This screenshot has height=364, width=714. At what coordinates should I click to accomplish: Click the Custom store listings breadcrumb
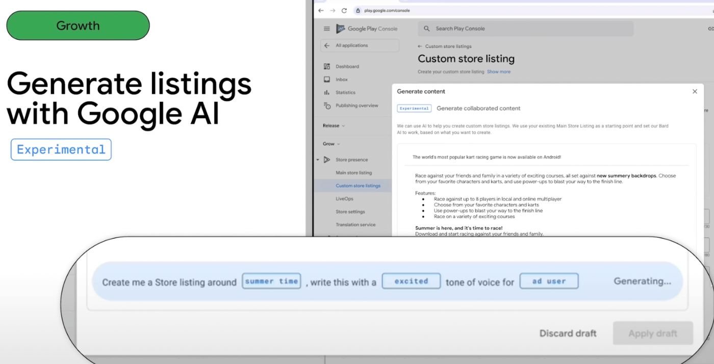click(x=448, y=46)
